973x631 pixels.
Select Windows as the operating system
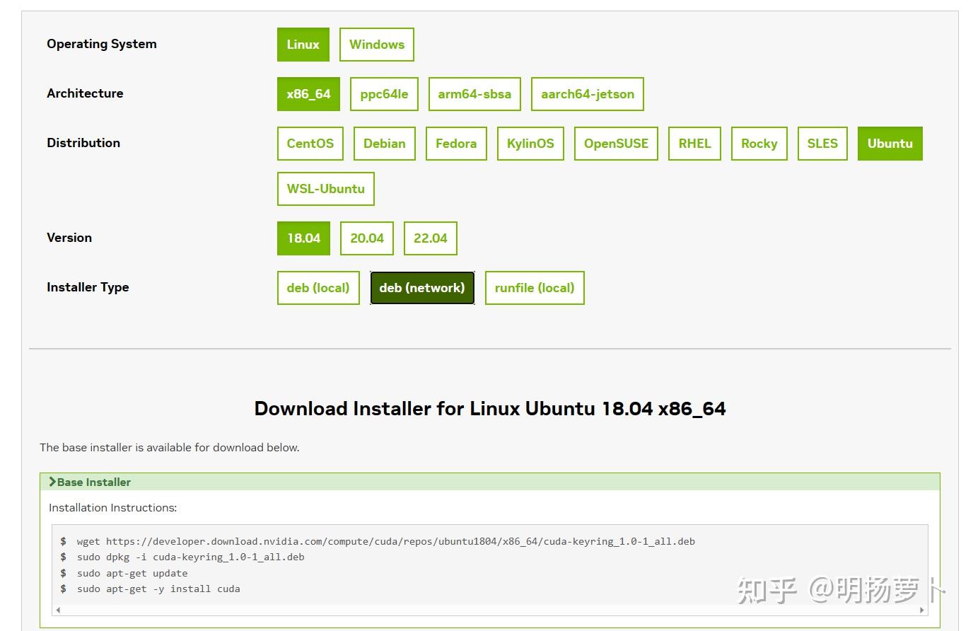(376, 44)
